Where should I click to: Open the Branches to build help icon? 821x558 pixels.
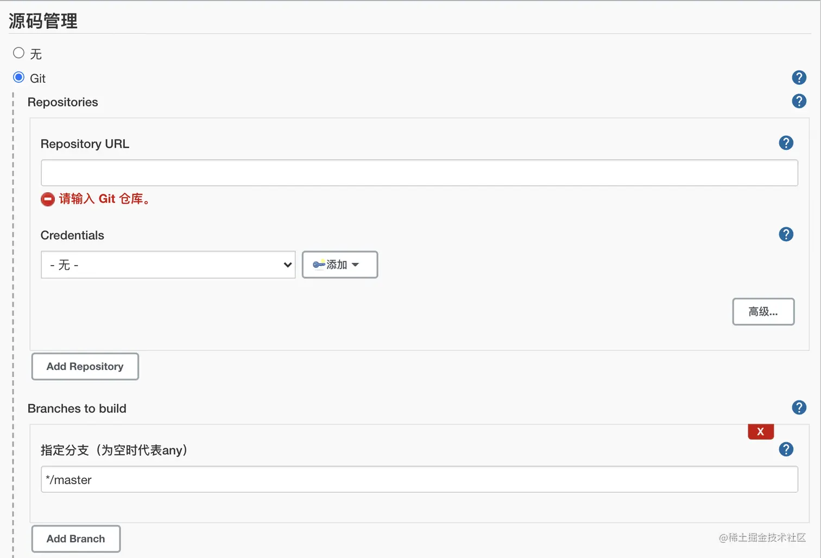coord(799,407)
